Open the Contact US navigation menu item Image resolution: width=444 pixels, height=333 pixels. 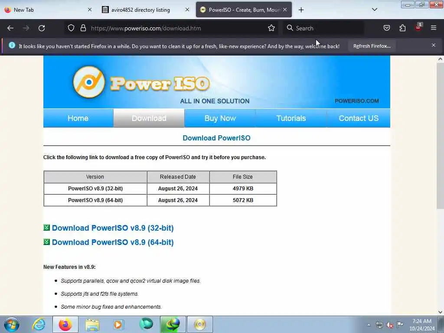click(359, 118)
